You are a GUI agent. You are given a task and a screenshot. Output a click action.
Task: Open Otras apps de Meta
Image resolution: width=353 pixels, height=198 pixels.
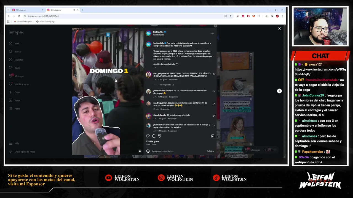[x=22, y=152]
